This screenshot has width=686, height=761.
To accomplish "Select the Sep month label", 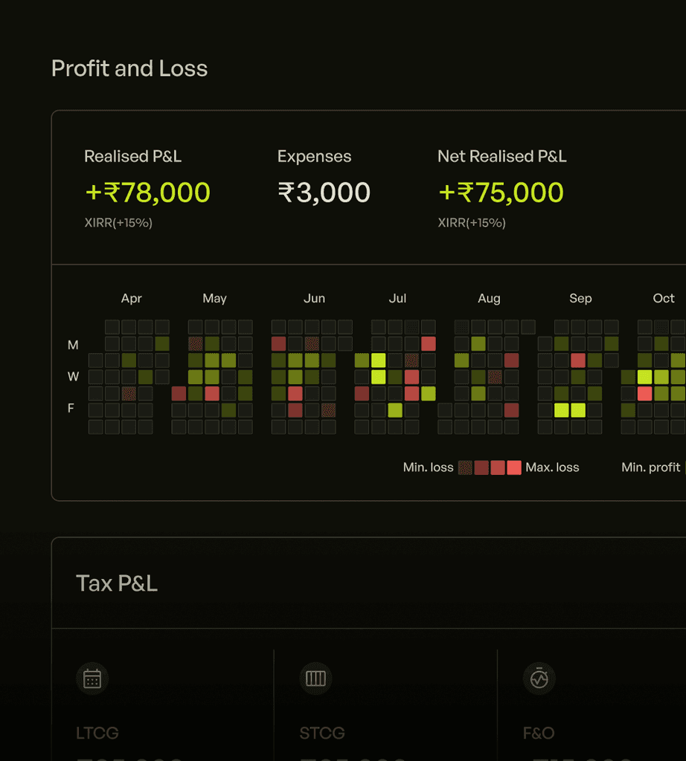I will point(580,298).
